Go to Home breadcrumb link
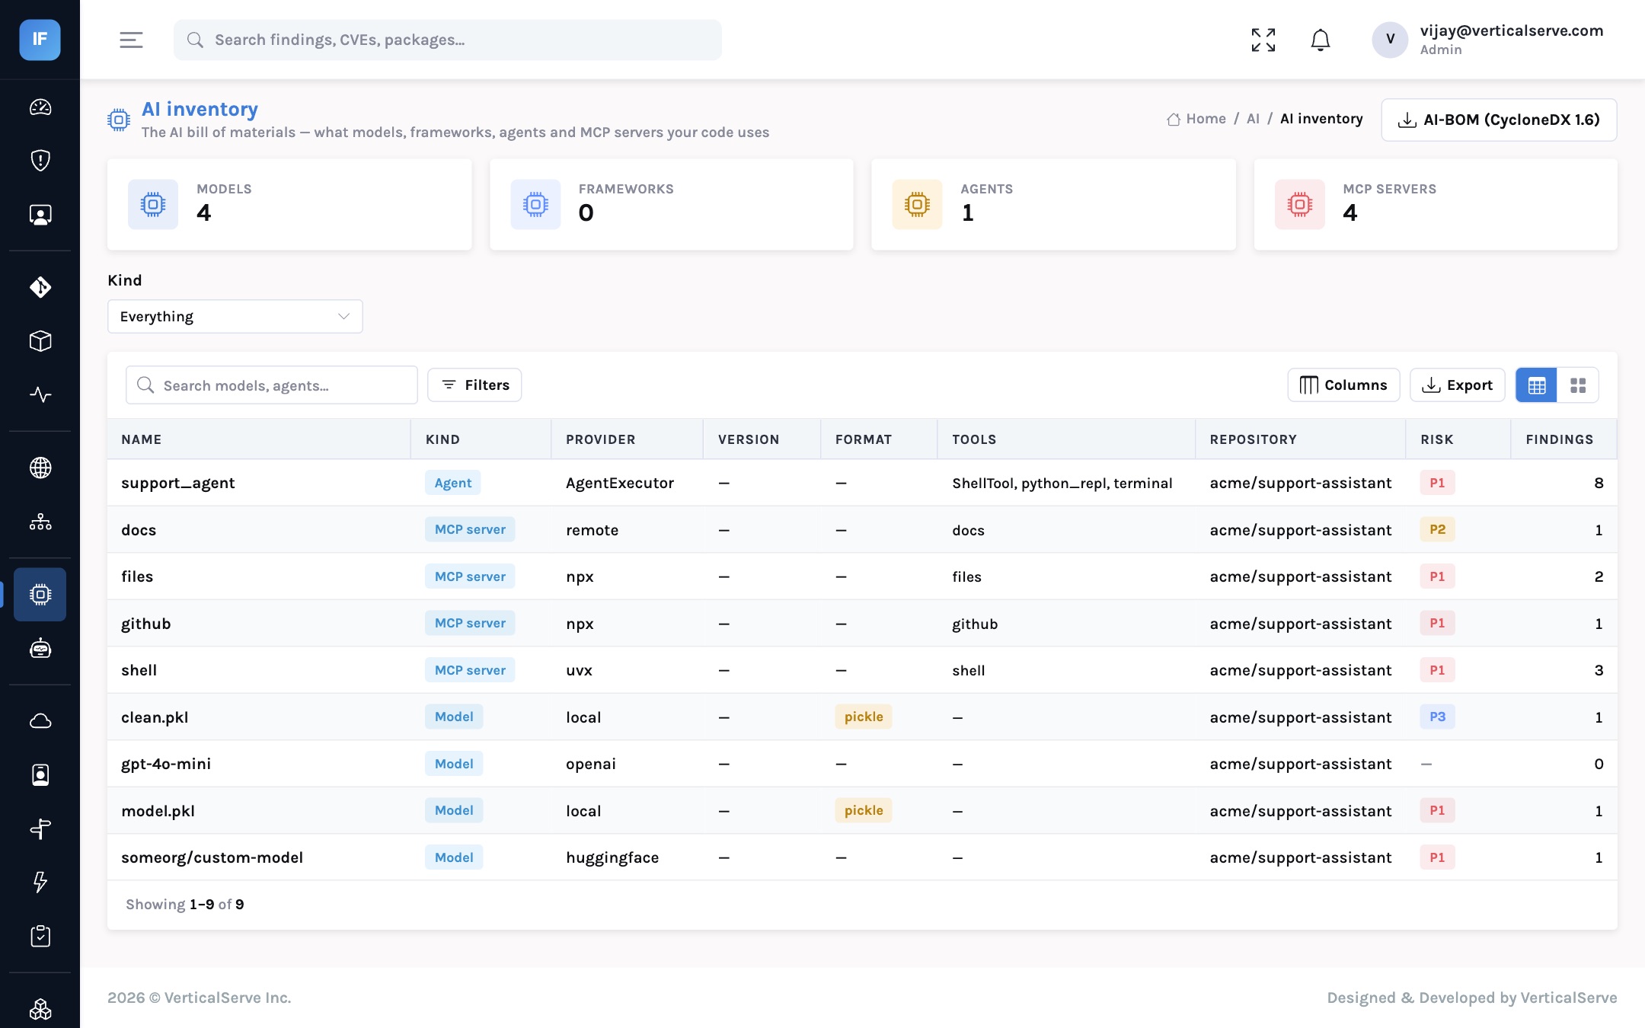1645x1028 pixels. 1196,119
